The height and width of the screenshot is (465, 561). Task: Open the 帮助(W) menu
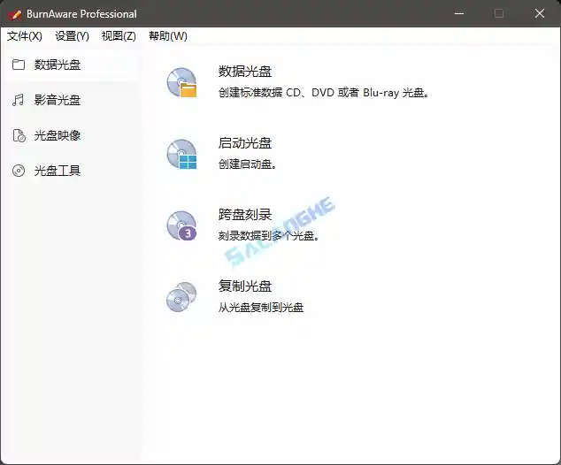point(168,36)
